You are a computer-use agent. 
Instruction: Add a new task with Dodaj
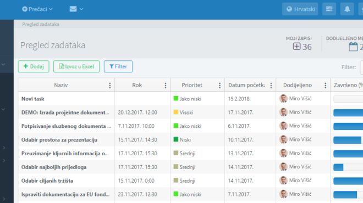point(34,66)
